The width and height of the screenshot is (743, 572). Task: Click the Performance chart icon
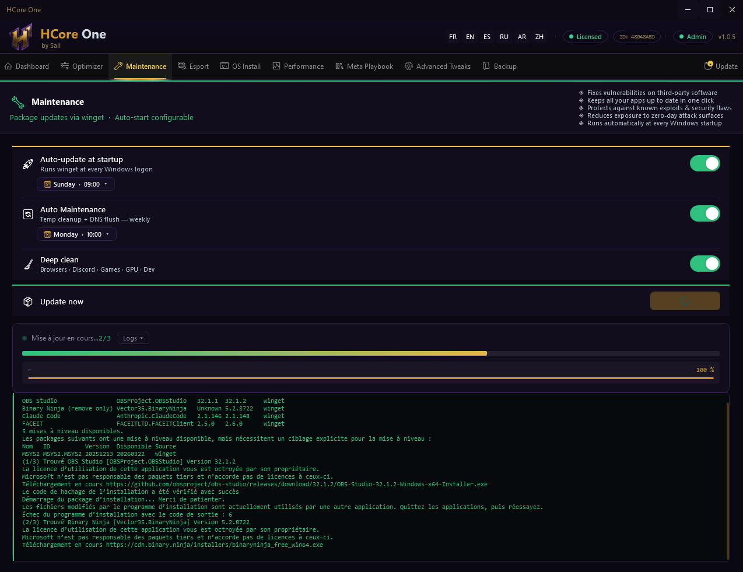click(276, 66)
